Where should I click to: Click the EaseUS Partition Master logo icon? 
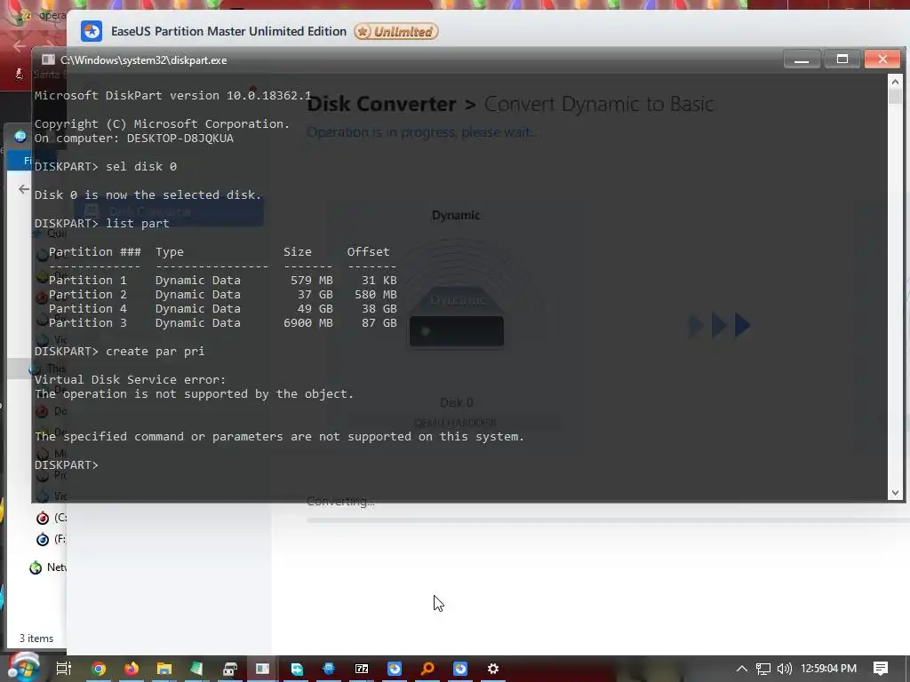click(92, 31)
